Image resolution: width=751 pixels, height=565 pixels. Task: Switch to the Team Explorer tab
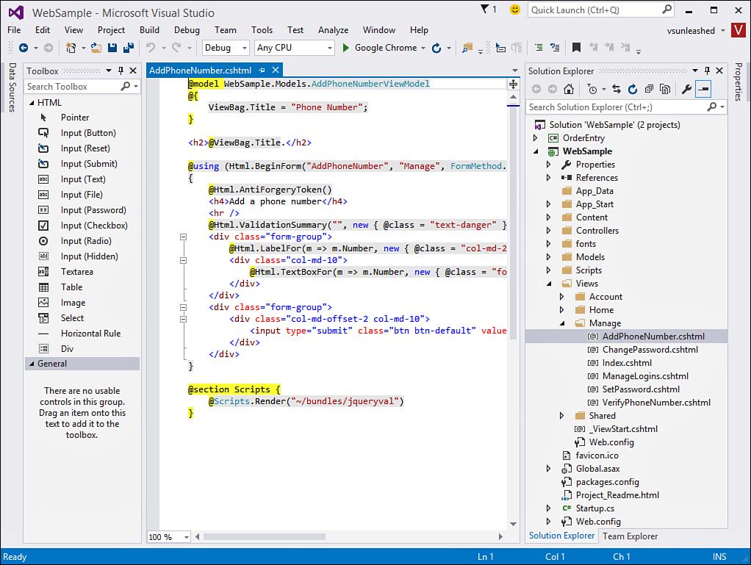630,536
